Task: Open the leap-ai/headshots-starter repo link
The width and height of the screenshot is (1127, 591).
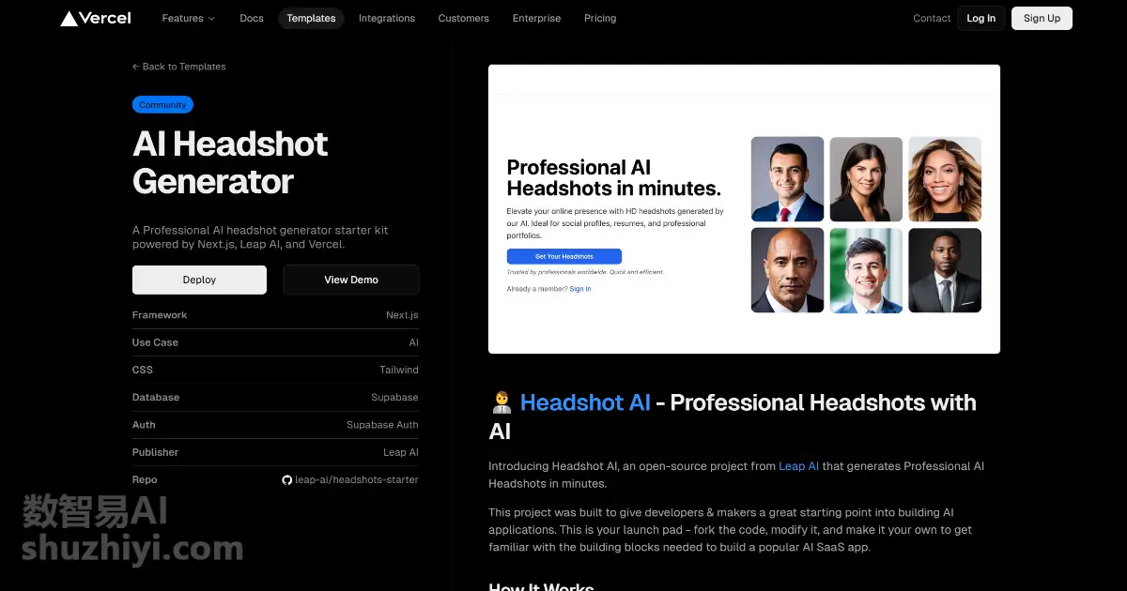Action: pos(357,480)
